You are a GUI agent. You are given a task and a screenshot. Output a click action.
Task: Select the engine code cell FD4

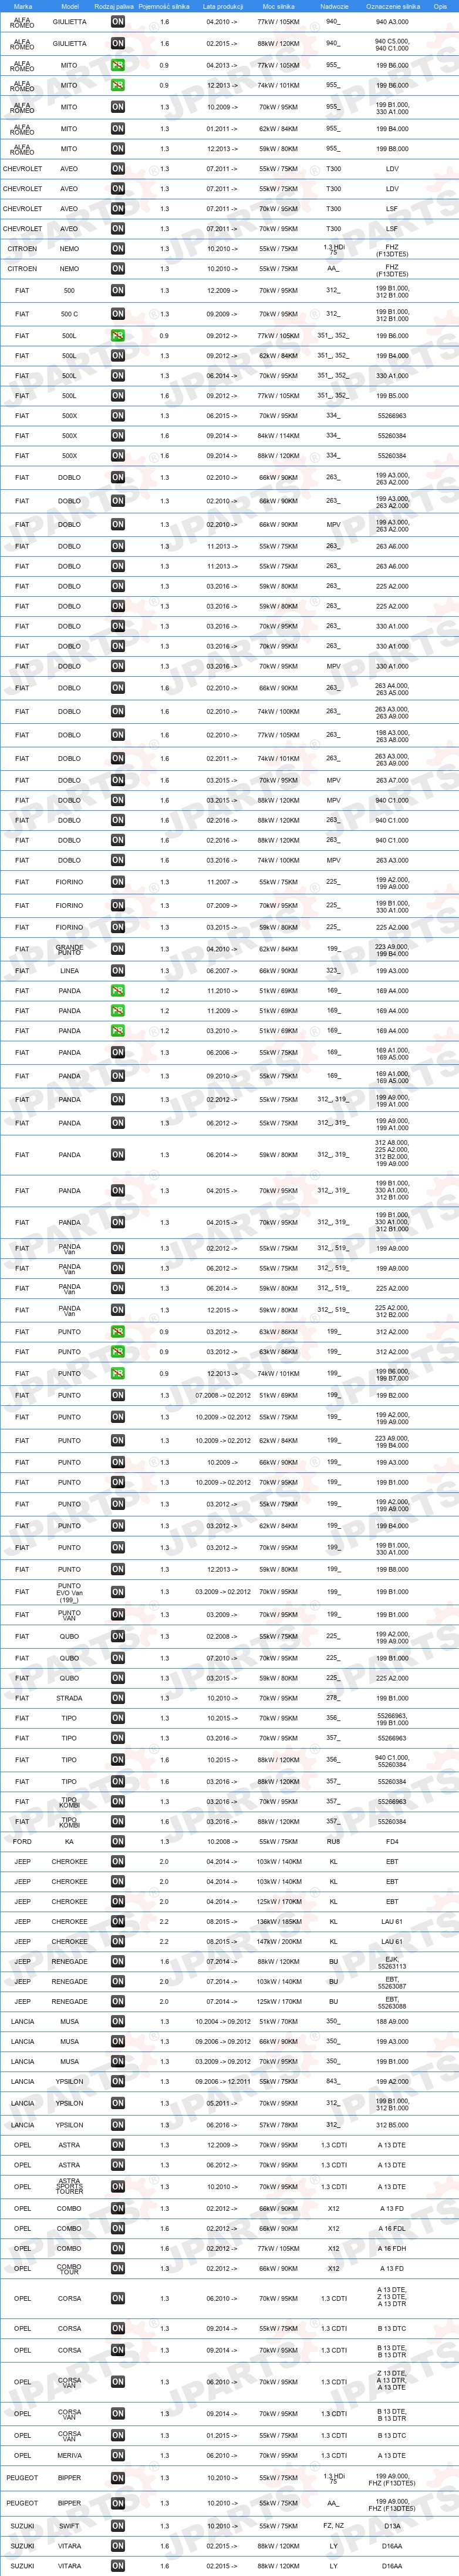(x=392, y=1841)
